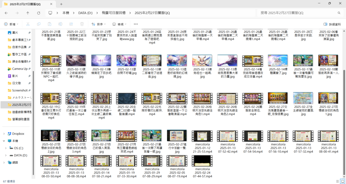This screenshot has width=346, height=184.
Task: Open the 排序 sort dropdown
Action: 99,24
